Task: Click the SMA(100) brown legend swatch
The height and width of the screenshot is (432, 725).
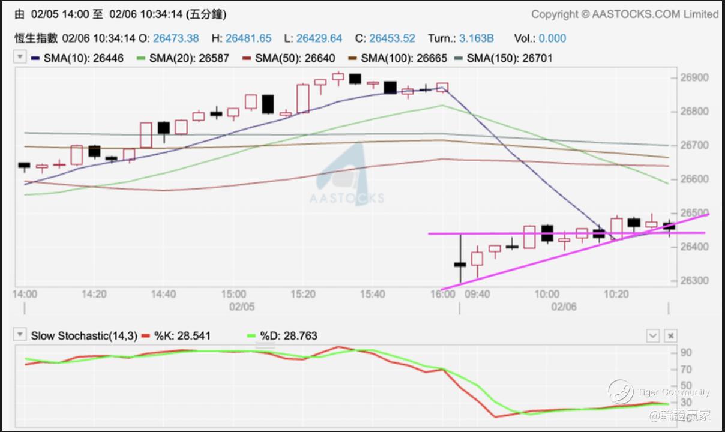Action: (x=352, y=58)
